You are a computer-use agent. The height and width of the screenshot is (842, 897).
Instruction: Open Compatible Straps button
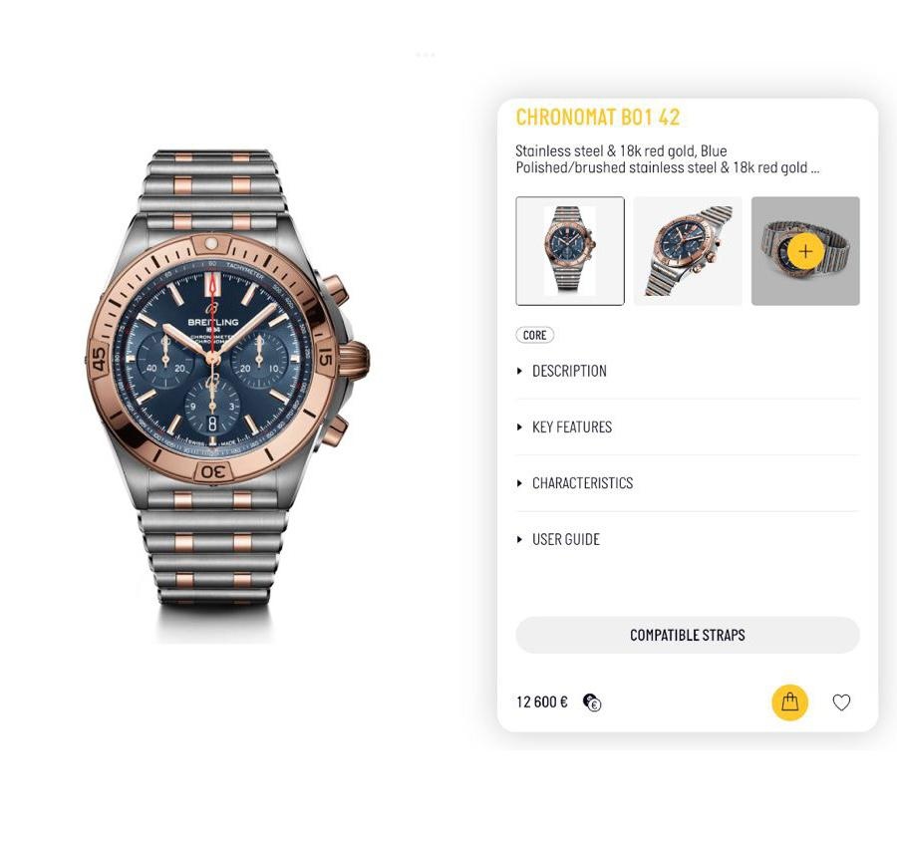tap(687, 635)
